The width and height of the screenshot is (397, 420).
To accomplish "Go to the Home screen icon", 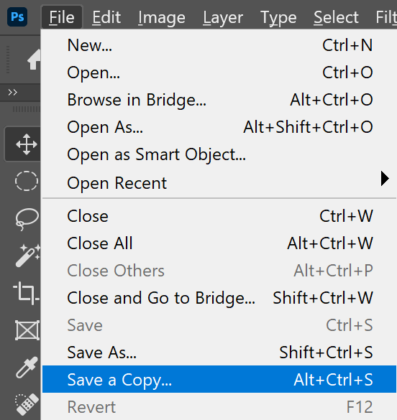I will coord(35,60).
